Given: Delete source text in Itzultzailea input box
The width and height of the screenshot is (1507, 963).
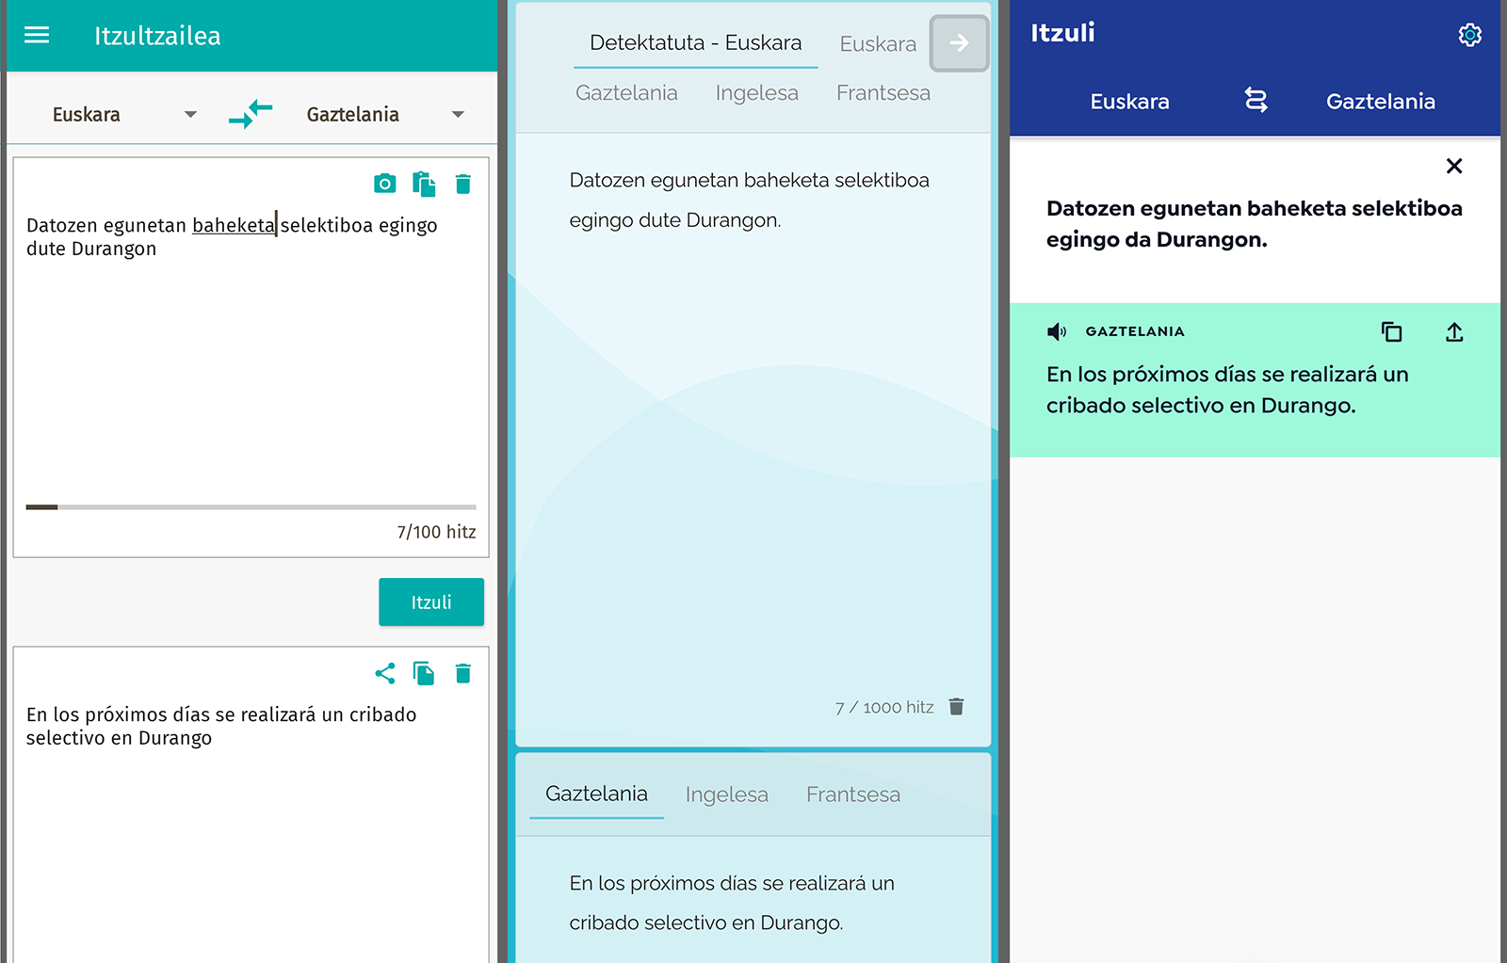Looking at the screenshot, I should [x=462, y=184].
